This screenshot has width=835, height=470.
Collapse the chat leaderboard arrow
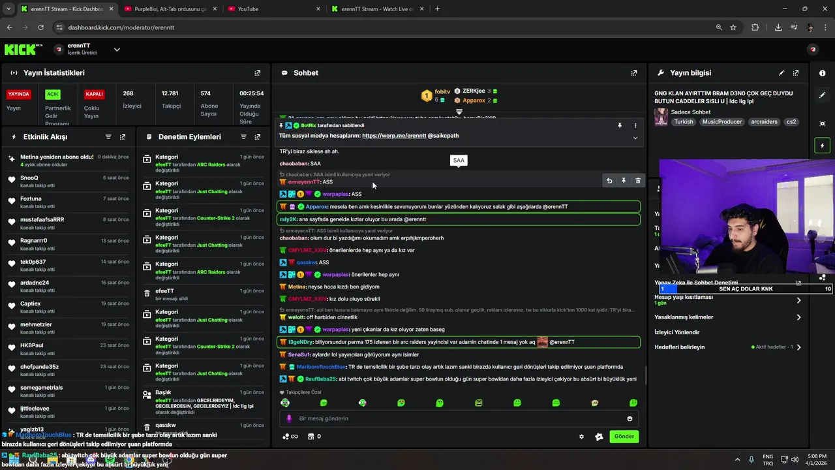pyautogui.click(x=459, y=112)
